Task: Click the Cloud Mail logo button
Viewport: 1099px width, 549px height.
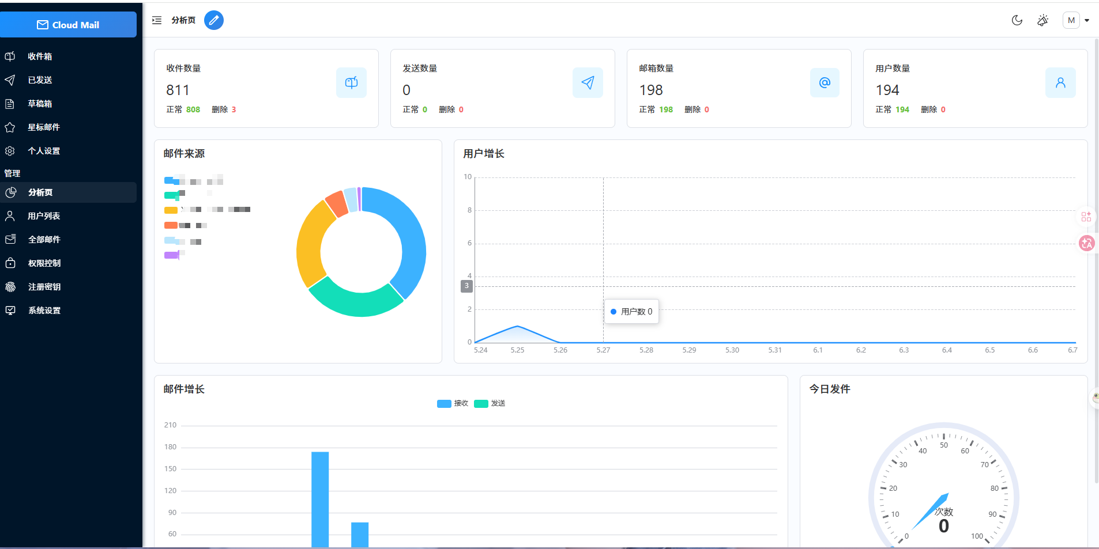Action: (68, 25)
